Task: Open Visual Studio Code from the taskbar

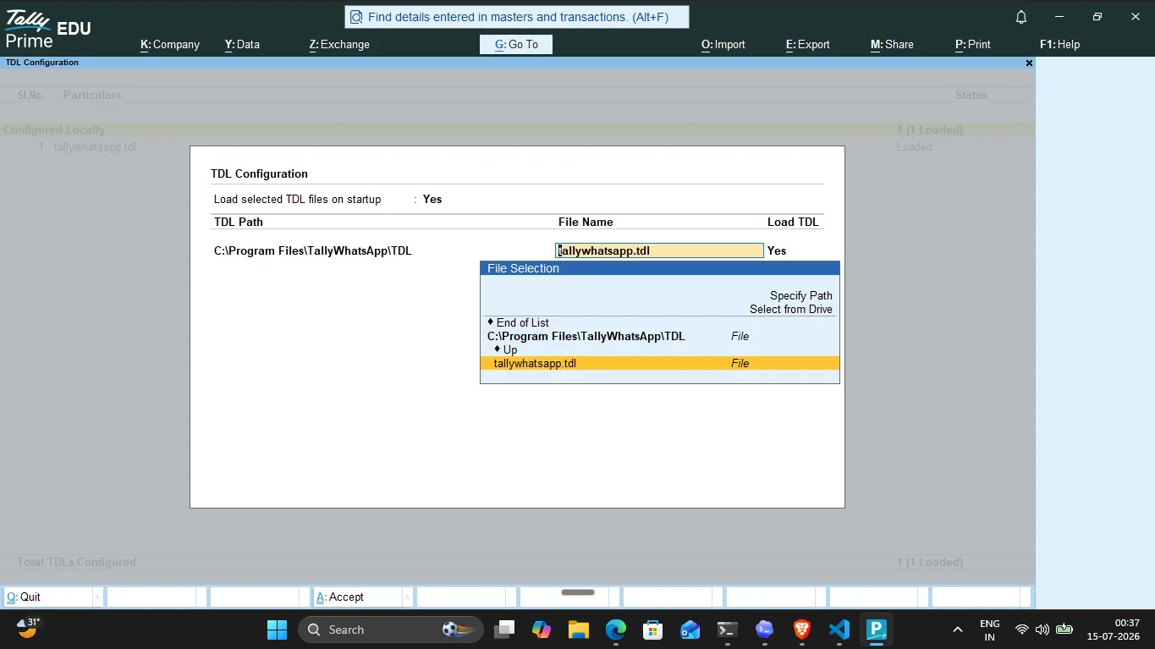Action: click(839, 630)
